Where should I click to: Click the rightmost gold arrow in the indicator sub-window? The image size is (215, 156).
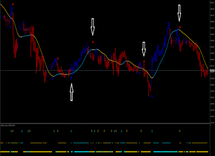click(180, 131)
